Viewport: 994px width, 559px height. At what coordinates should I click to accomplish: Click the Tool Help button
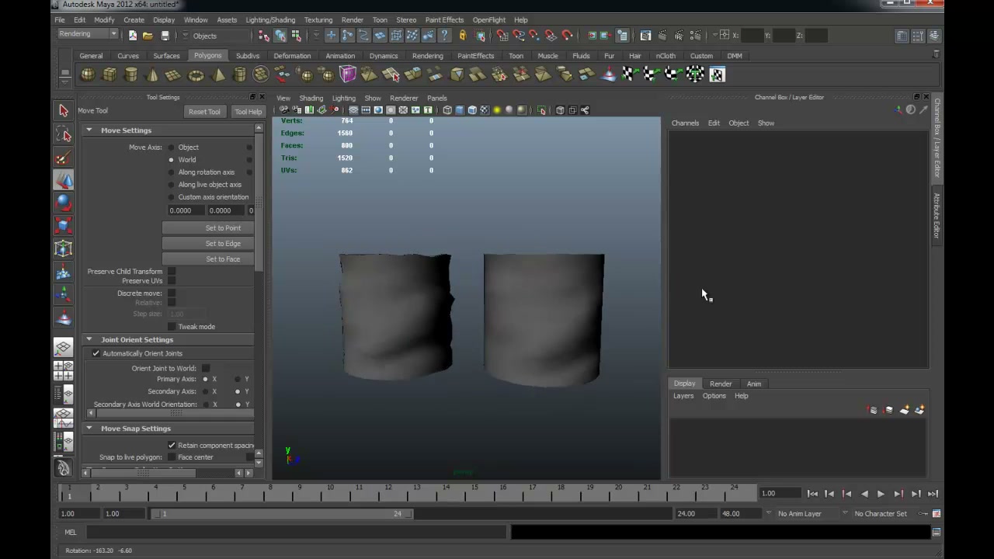248,112
